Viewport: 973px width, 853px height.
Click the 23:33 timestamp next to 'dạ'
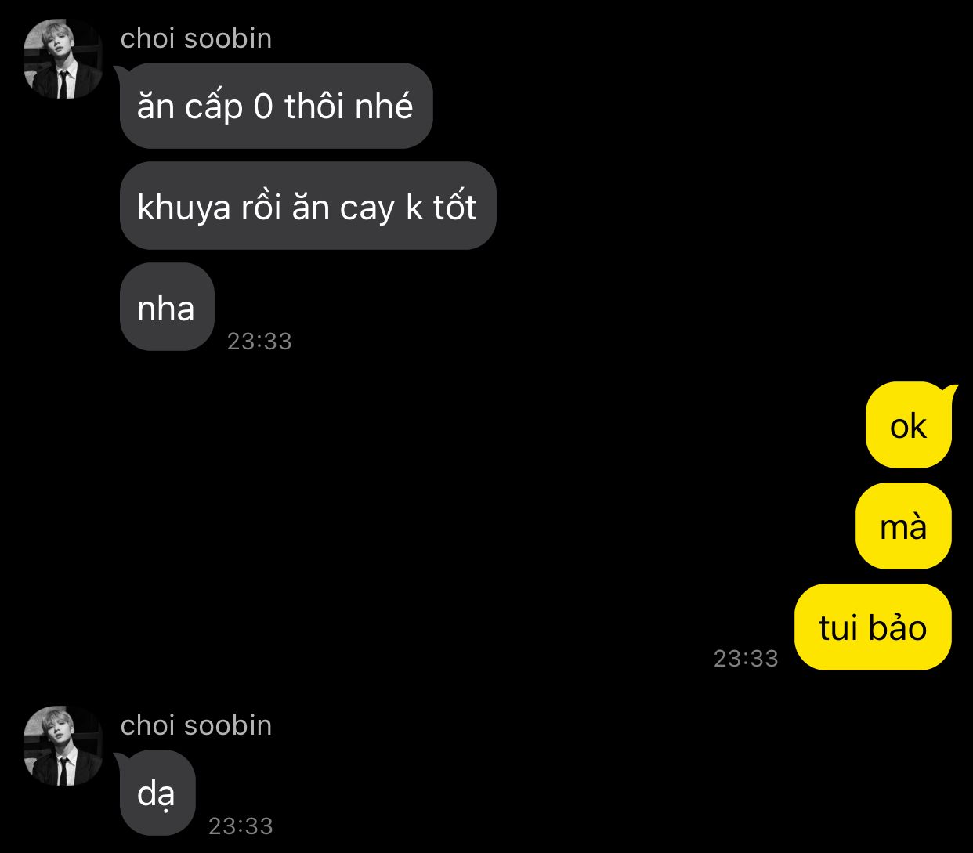pos(241,826)
